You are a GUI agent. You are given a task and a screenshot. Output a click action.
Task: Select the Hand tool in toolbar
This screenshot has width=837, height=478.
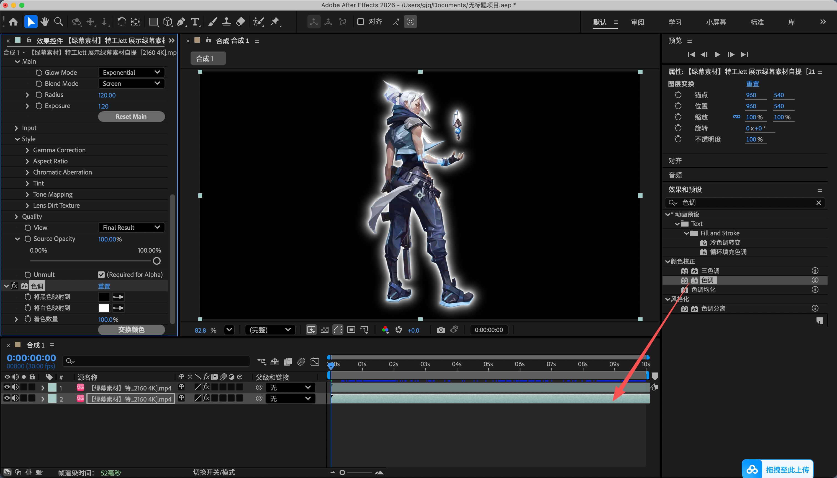click(45, 22)
